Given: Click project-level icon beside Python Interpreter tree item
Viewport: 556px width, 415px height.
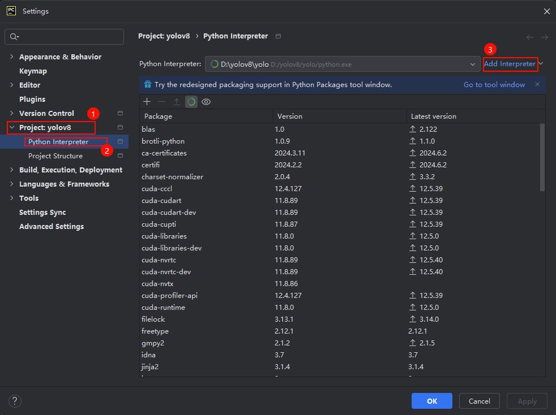Looking at the screenshot, I should (x=120, y=141).
